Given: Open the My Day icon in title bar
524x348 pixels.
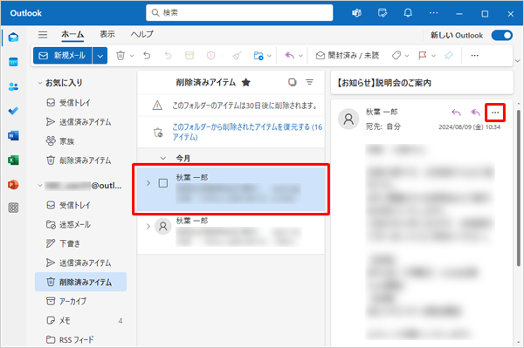Looking at the screenshot, I should tap(383, 13).
